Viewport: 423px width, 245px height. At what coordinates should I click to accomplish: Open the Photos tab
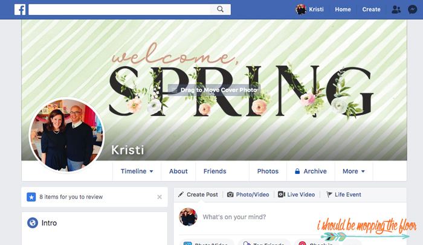pyautogui.click(x=268, y=171)
